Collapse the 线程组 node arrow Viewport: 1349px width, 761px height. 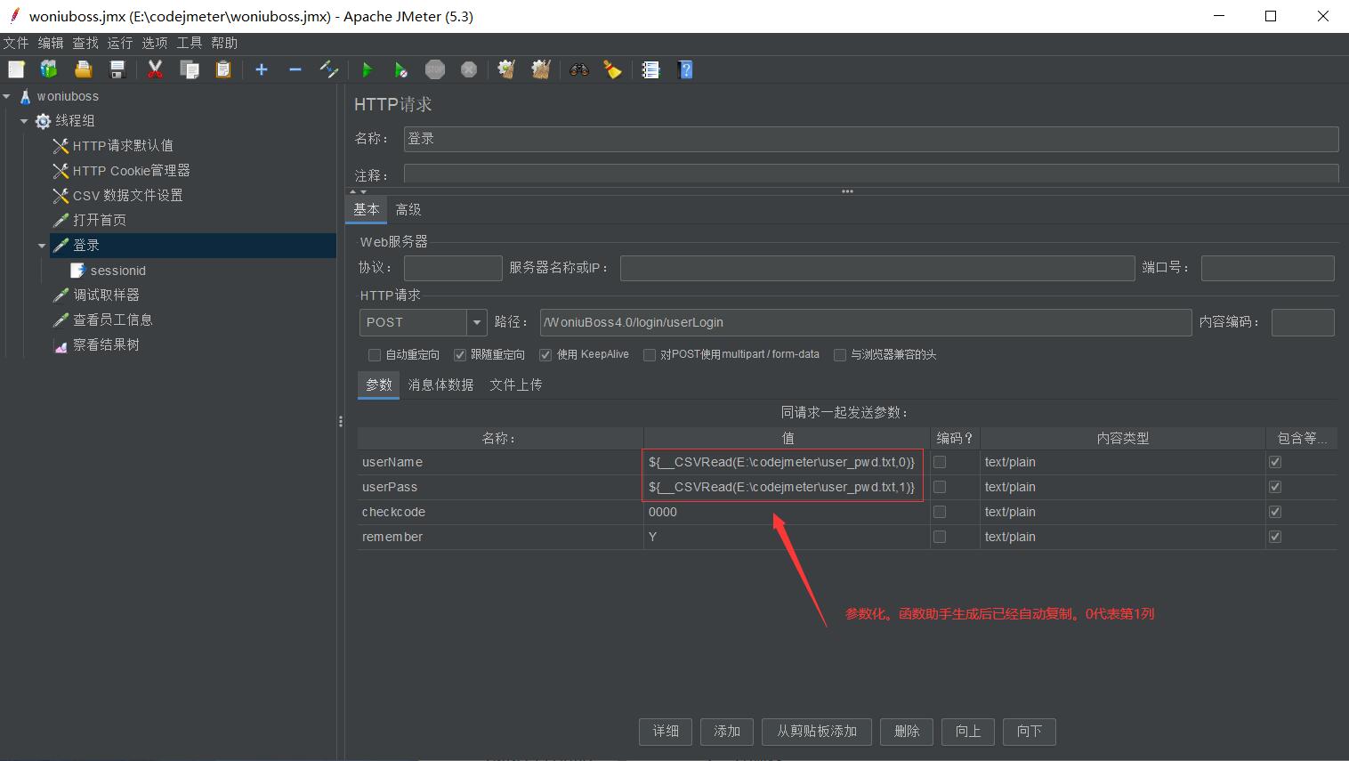point(24,121)
